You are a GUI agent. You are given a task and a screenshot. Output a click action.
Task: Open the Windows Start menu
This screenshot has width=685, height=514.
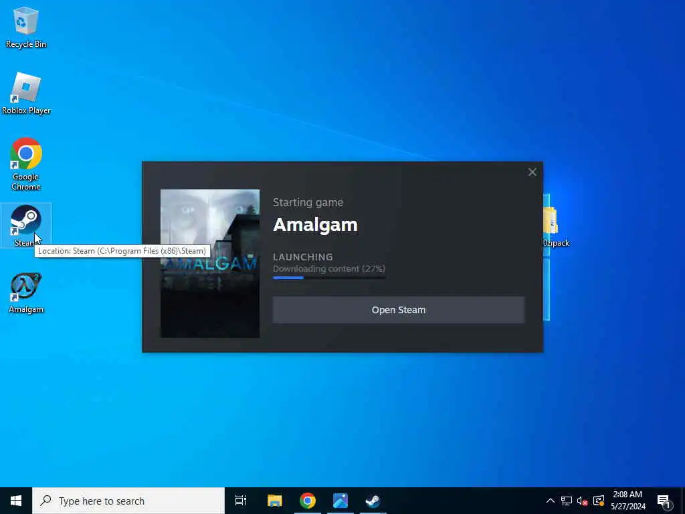16,501
